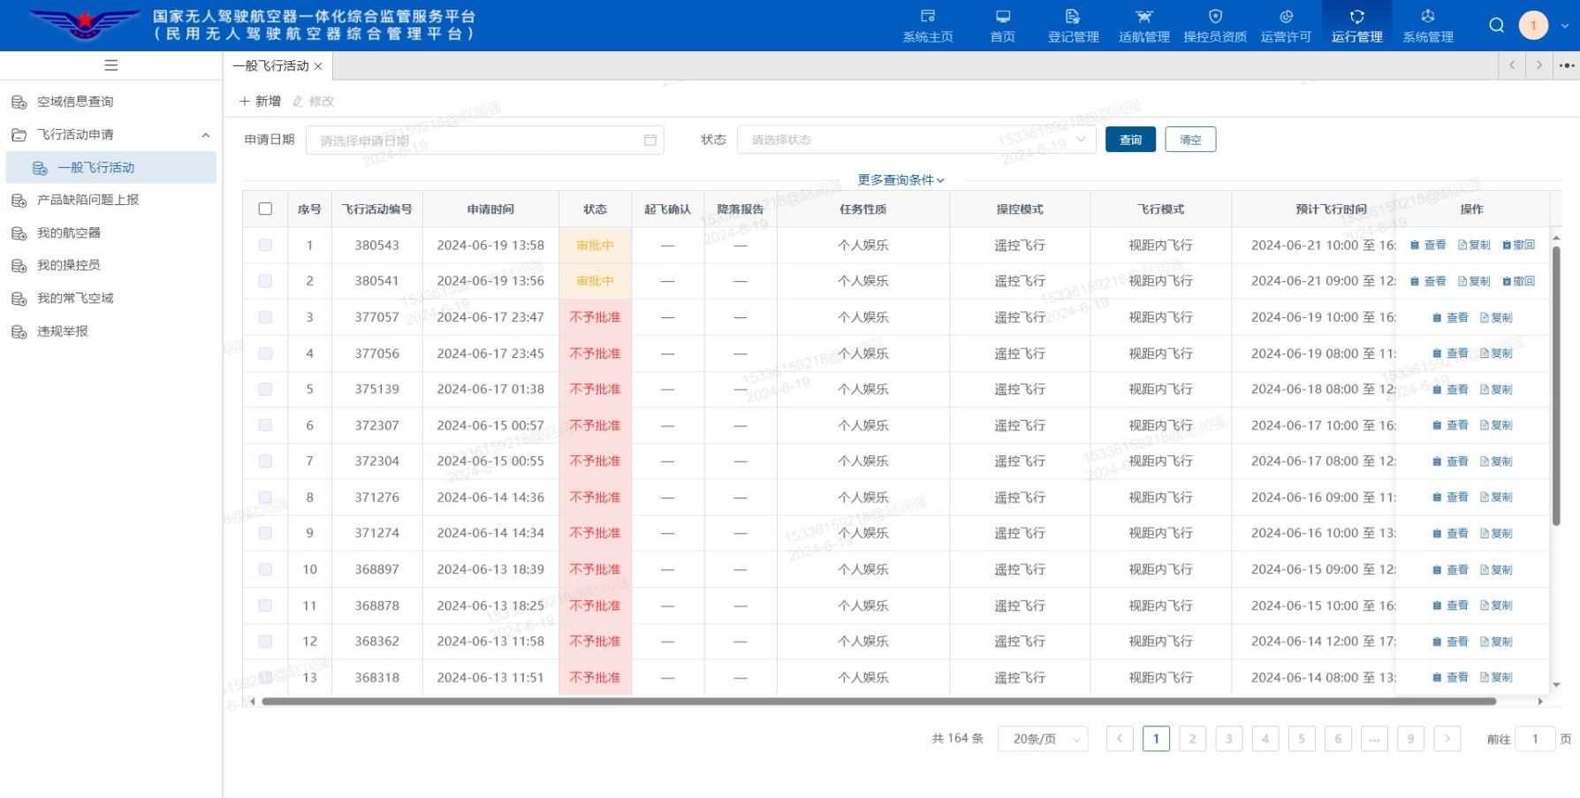The height and width of the screenshot is (798, 1580).
Task: Check the row for record 380541
Action: coord(265,281)
